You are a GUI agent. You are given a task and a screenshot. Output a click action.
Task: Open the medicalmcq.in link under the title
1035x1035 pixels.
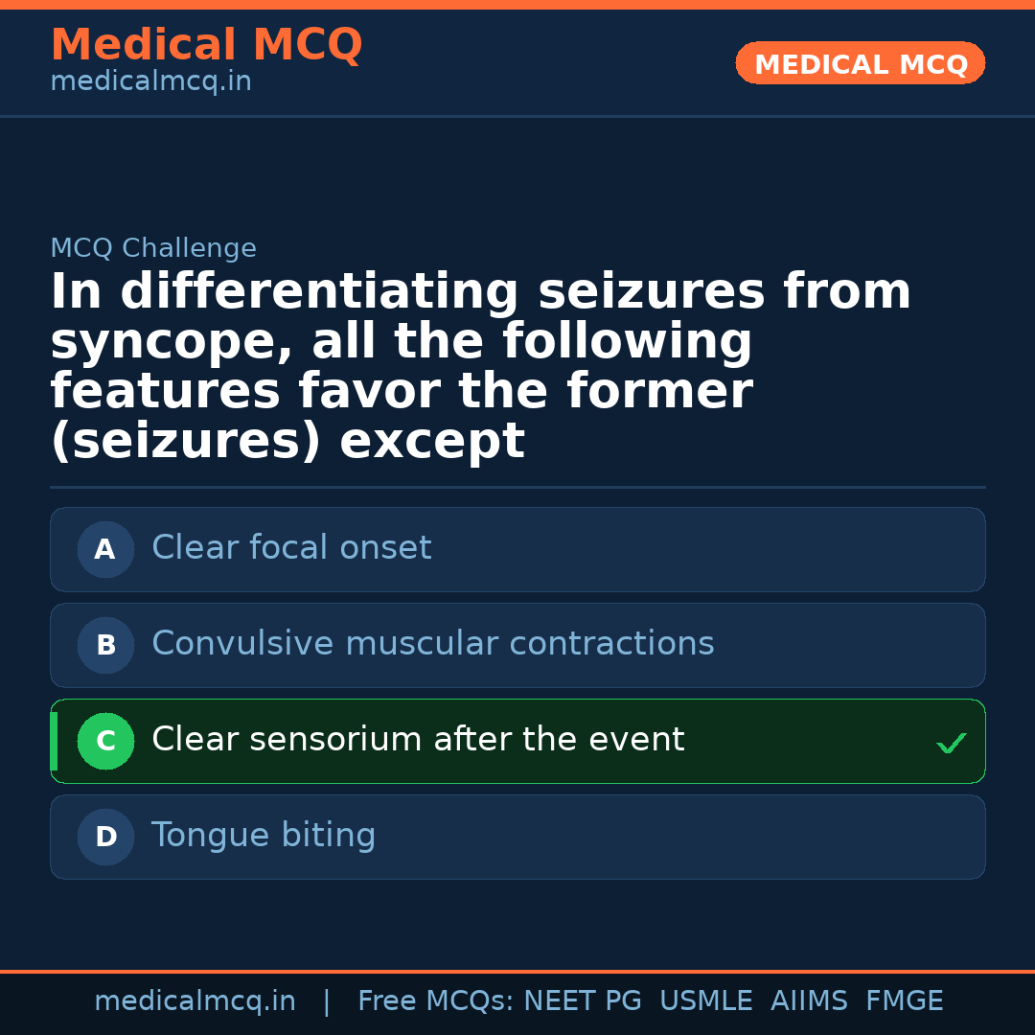click(x=150, y=82)
